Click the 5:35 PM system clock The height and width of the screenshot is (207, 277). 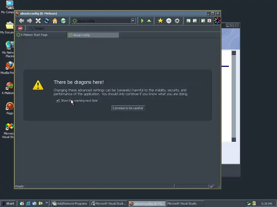tap(266, 204)
